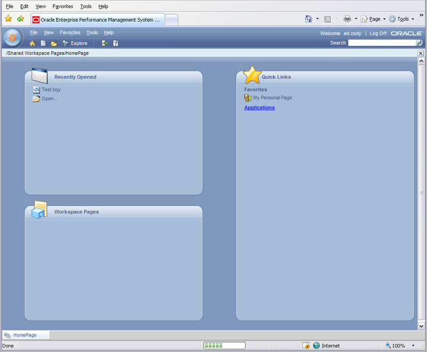Open browser Edit menu
The height and width of the screenshot is (352, 427).
click(x=24, y=6)
